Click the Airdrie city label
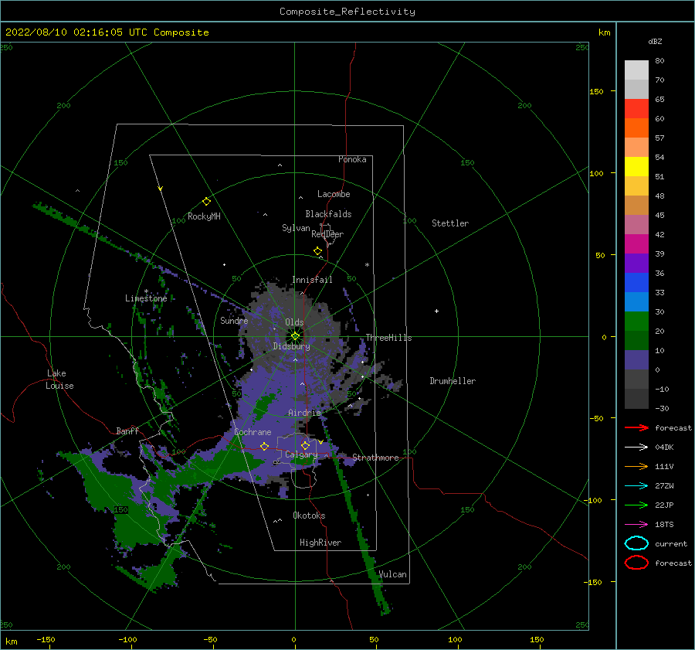The width and height of the screenshot is (695, 650). pyautogui.click(x=304, y=413)
